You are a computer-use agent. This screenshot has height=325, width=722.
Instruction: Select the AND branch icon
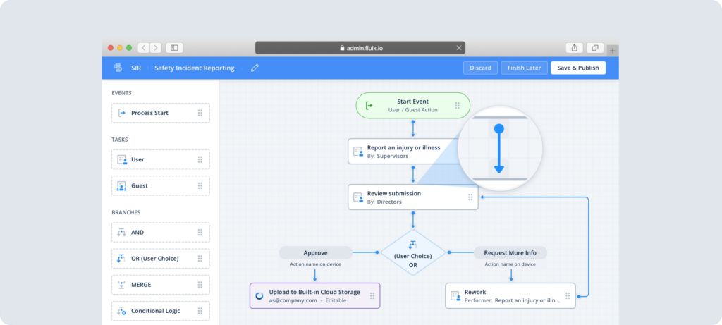coord(122,232)
